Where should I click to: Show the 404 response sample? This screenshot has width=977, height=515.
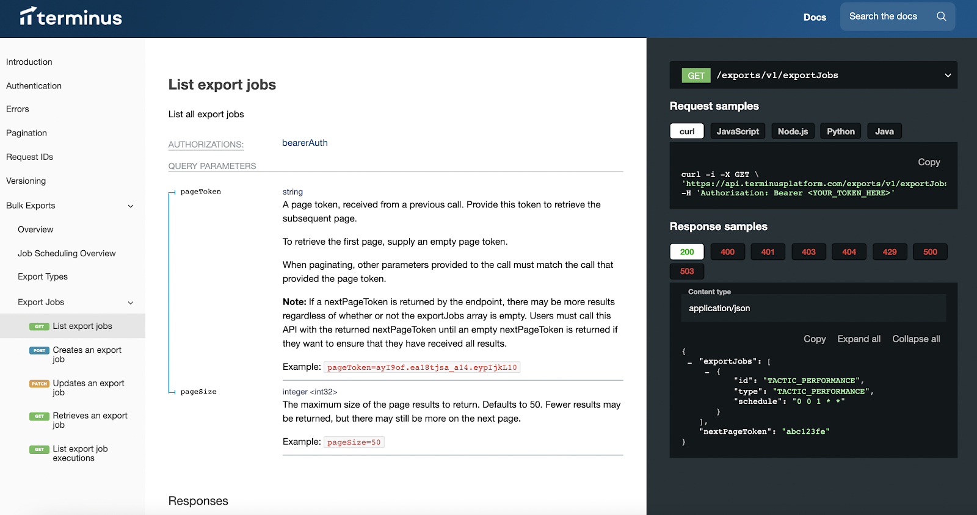(x=849, y=252)
